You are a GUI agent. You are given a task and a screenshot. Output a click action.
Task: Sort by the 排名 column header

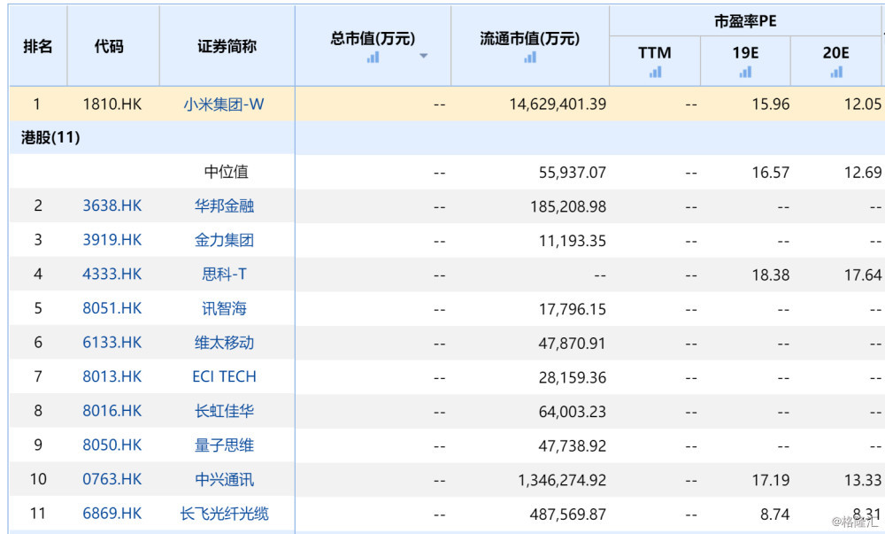click(x=38, y=46)
